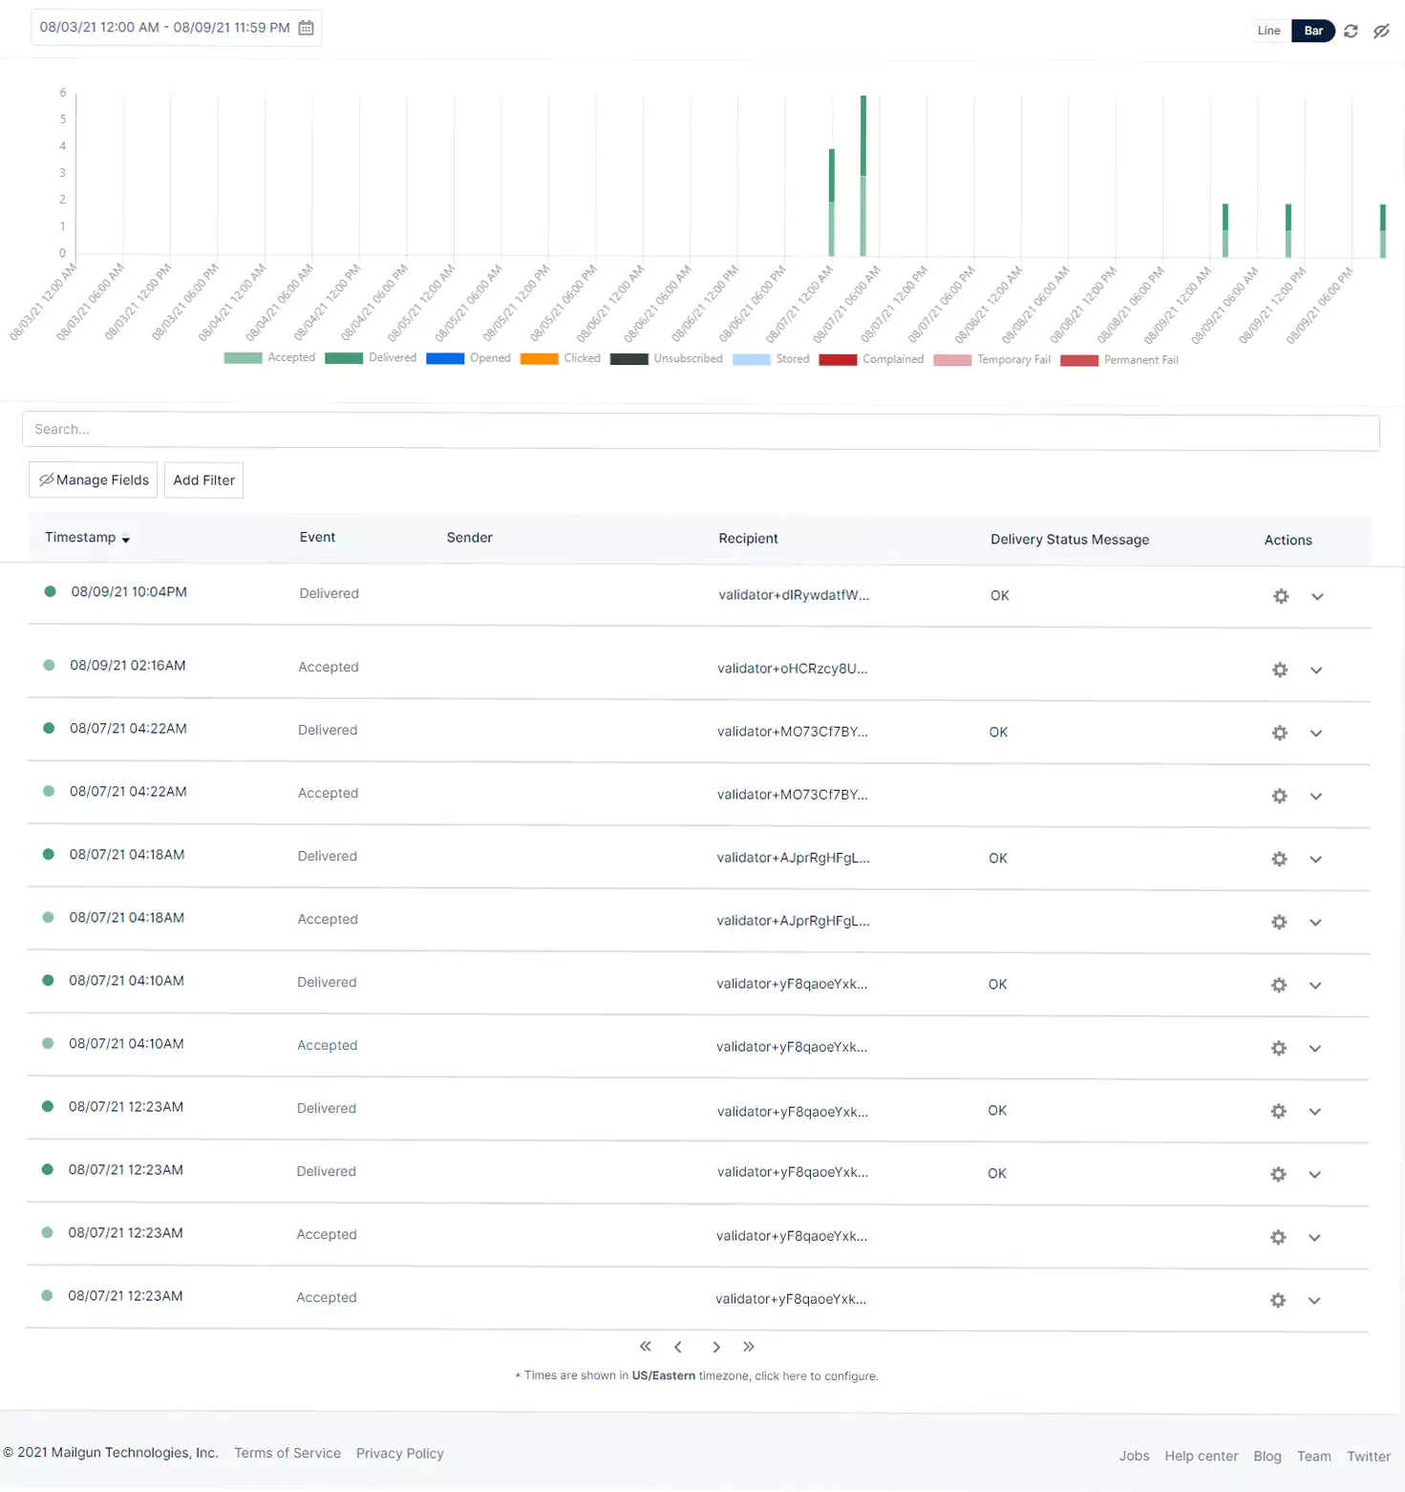Open the Terms of Service link
Screen dimensions: 1405x1492
(x=287, y=1453)
